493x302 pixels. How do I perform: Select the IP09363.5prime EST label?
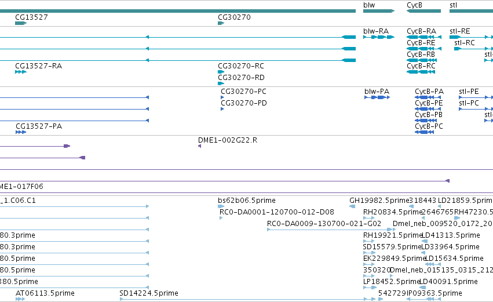pyautogui.click(x=434, y=293)
